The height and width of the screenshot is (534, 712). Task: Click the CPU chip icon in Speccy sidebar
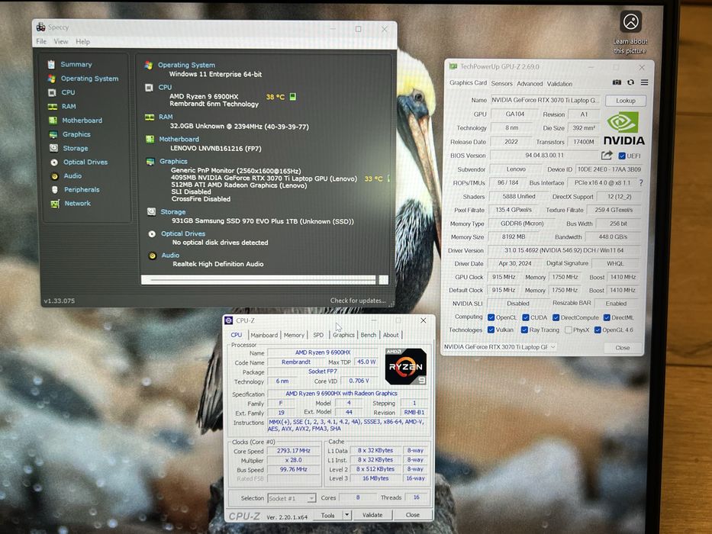coord(52,92)
